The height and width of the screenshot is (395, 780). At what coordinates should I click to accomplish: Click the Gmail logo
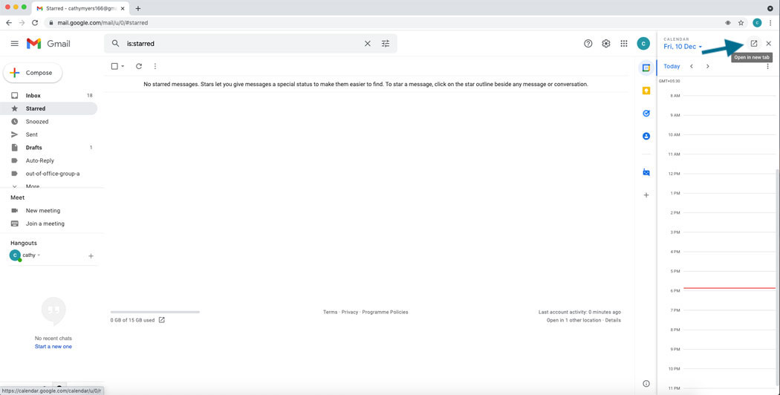[x=48, y=44]
